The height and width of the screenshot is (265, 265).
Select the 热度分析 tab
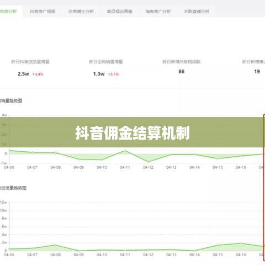pos(8,12)
